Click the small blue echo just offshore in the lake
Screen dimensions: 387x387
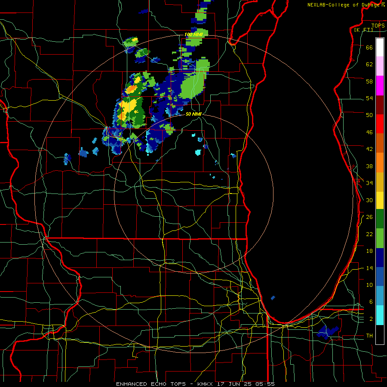click(x=273, y=298)
